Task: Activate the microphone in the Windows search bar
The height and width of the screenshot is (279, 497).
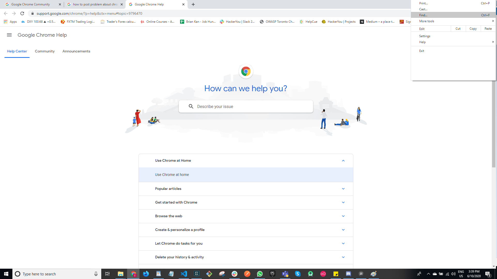Action: 96,274
